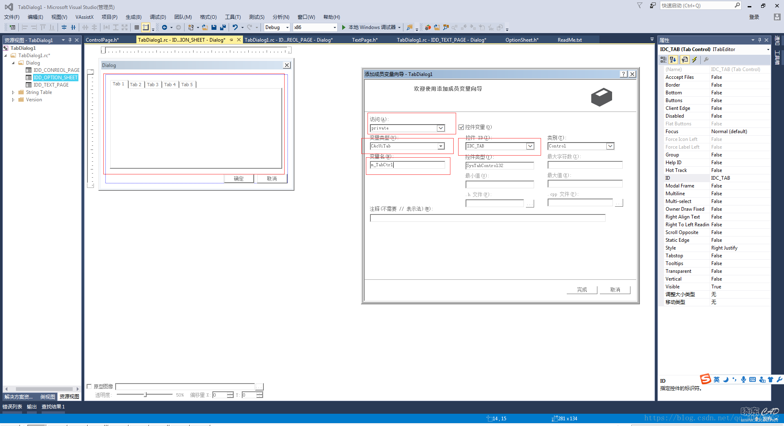The image size is (784, 426).
Task: Open the VAssistX menu
Action: coord(85,17)
